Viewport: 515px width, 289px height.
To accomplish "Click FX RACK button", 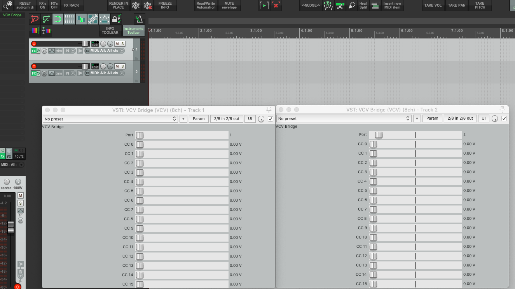I will [72, 5].
